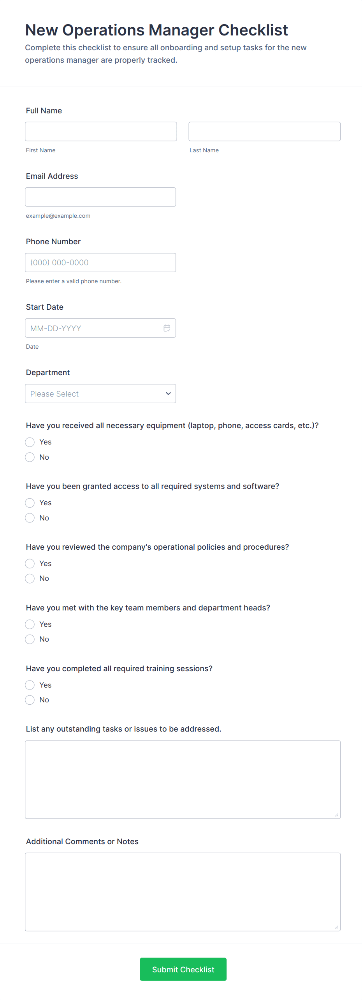This screenshot has width=362, height=1000.
Task: Select No for received necessary equipment
Action: click(x=30, y=457)
